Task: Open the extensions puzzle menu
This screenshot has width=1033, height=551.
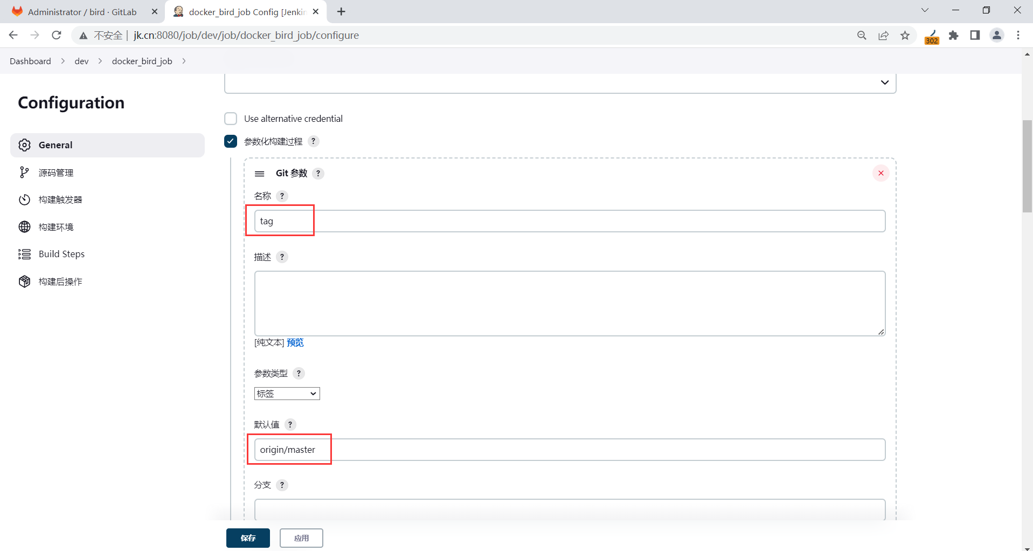Action: [x=954, y=36]
